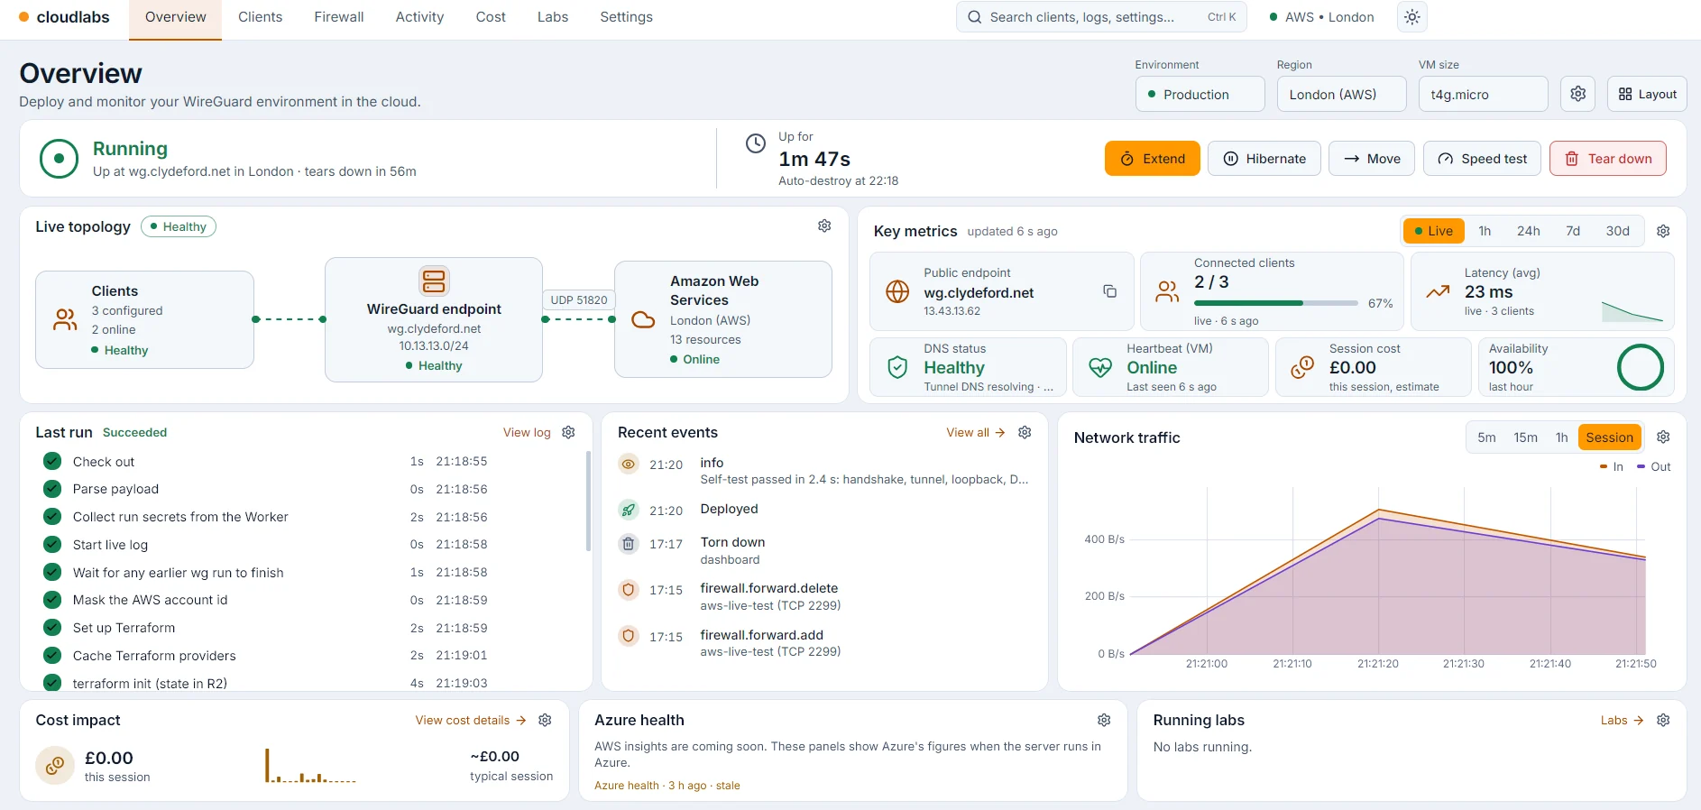The image size is (1701, 810).
Task: Open the Environment dropdown showing Production
Action: click(x=1200, y=94)
